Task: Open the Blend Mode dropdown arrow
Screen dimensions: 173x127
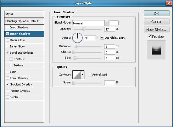Action: click(x=107, y=23)
